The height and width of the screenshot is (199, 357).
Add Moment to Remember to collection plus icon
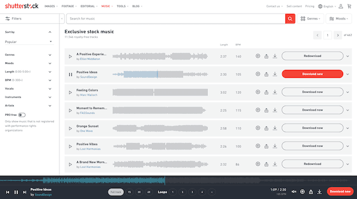[257, 110]
